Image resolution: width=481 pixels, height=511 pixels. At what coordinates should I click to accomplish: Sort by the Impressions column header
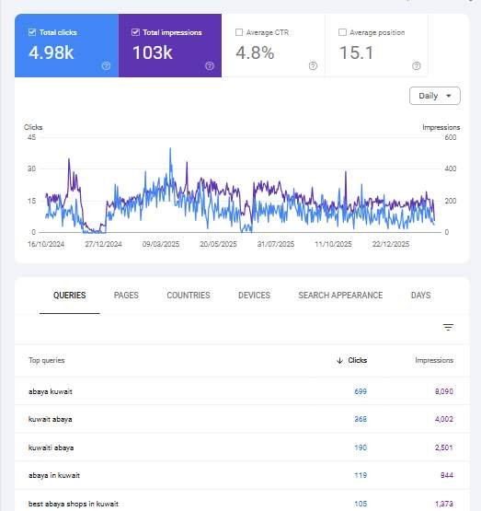(434, 360)
